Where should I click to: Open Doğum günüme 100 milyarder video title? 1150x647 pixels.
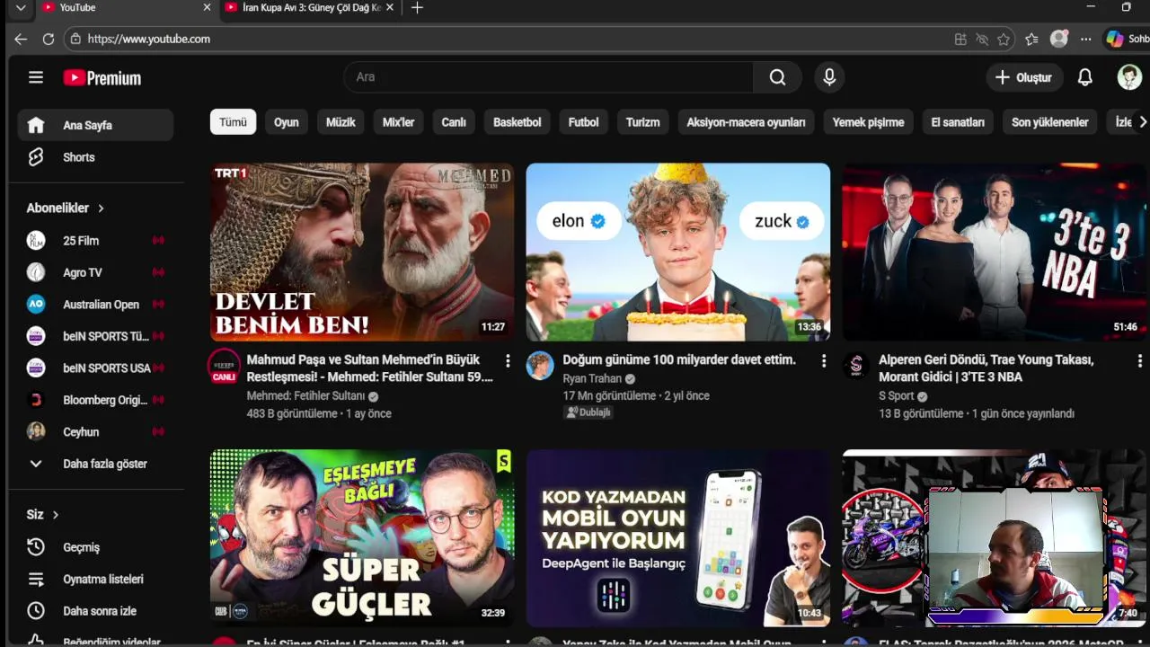click(679, 359)
